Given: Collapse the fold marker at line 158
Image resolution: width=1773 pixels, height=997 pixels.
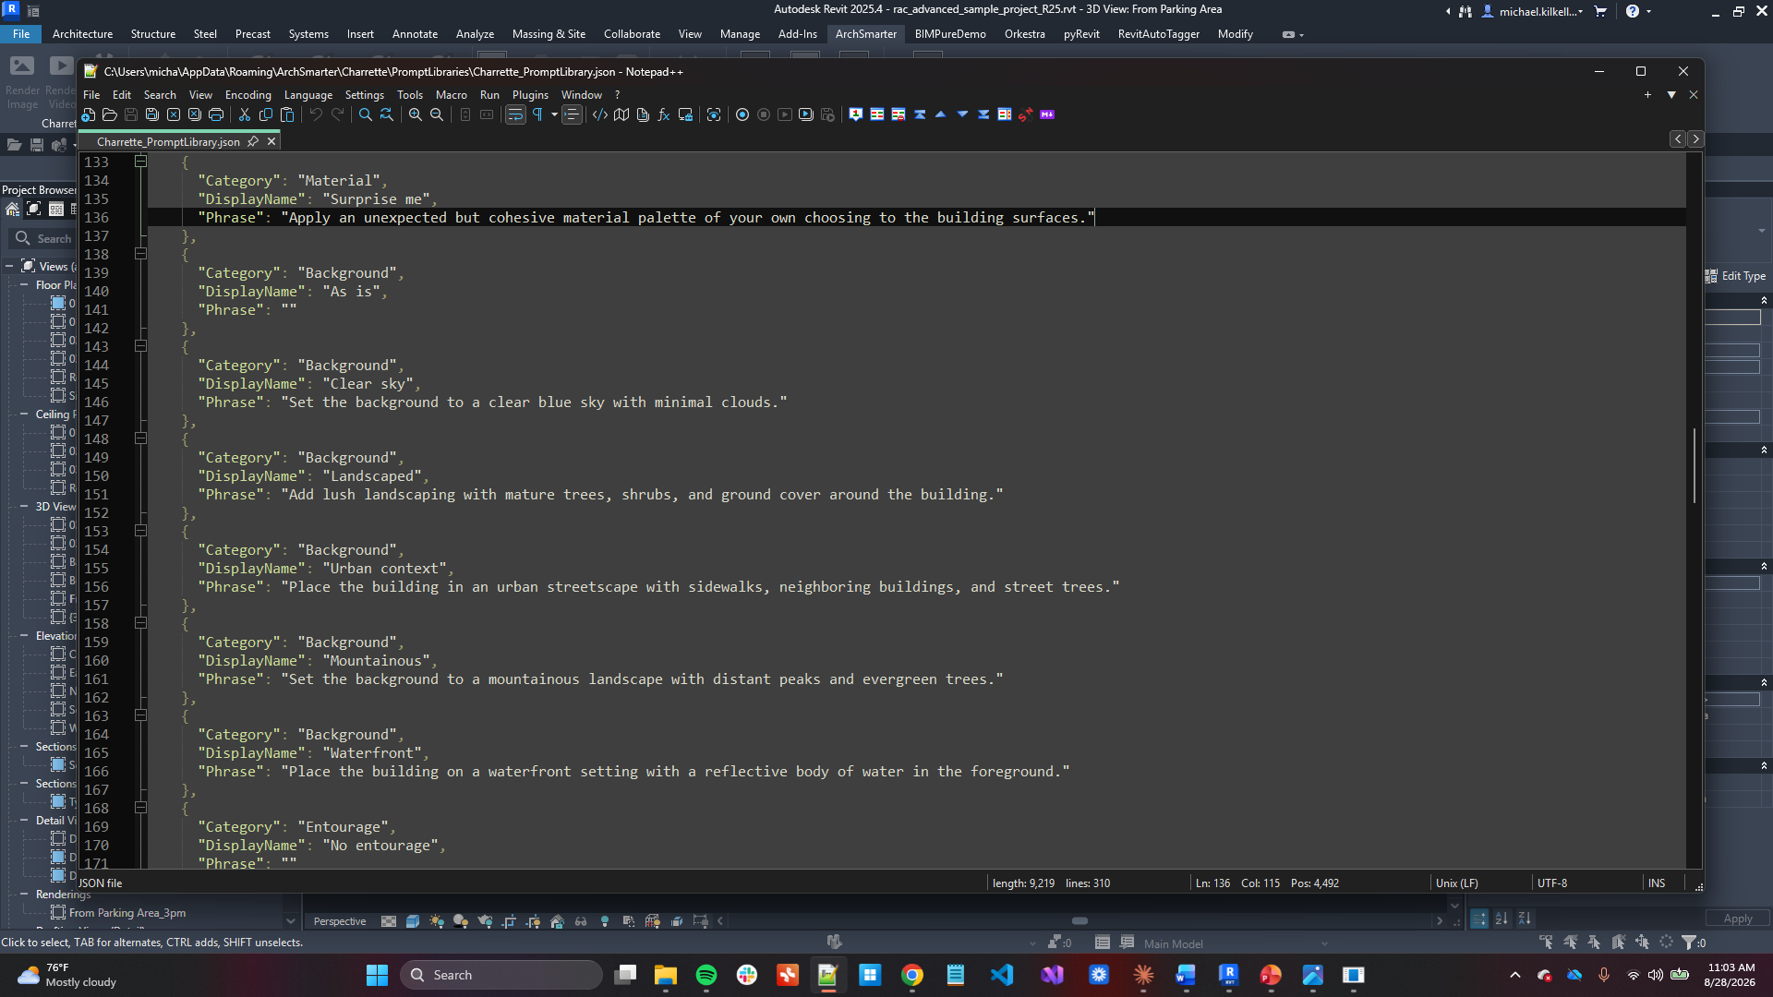Looking at the screenshot, I should pyautogui.click(x=140, y=623).
